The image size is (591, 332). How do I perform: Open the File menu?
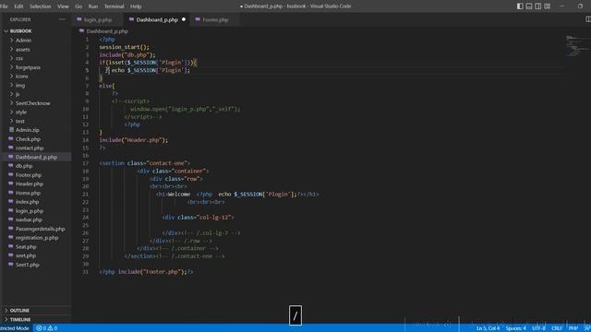(4, 6)
